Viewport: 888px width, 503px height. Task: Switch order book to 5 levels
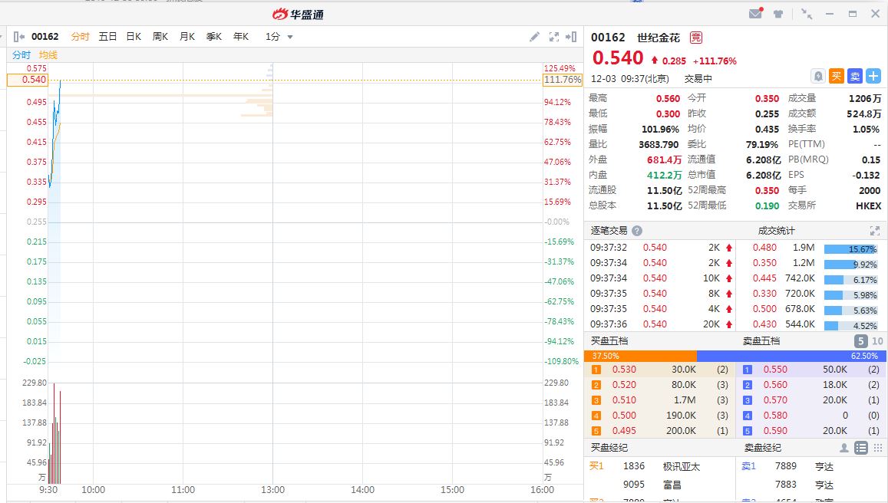click(861, 341)
